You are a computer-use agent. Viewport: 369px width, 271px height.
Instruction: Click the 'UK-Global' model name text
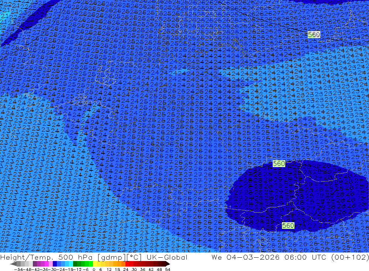(167, 257)
